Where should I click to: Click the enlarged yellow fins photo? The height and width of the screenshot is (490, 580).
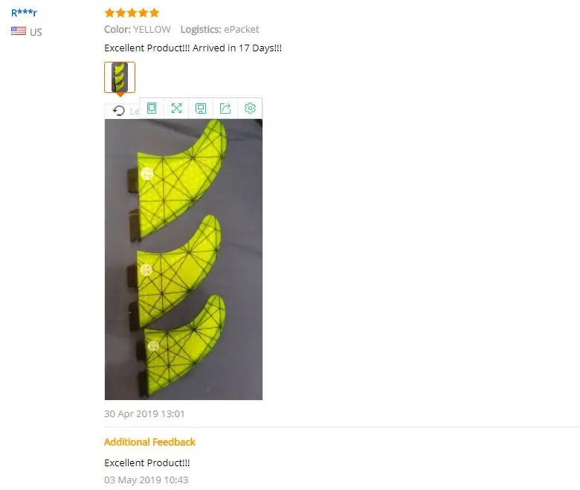pos(184,259)
